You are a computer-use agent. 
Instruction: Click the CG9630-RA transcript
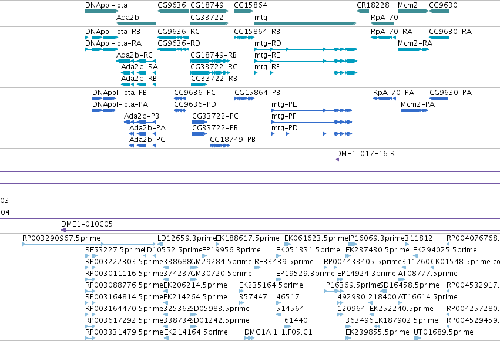[x=439, y=38]
